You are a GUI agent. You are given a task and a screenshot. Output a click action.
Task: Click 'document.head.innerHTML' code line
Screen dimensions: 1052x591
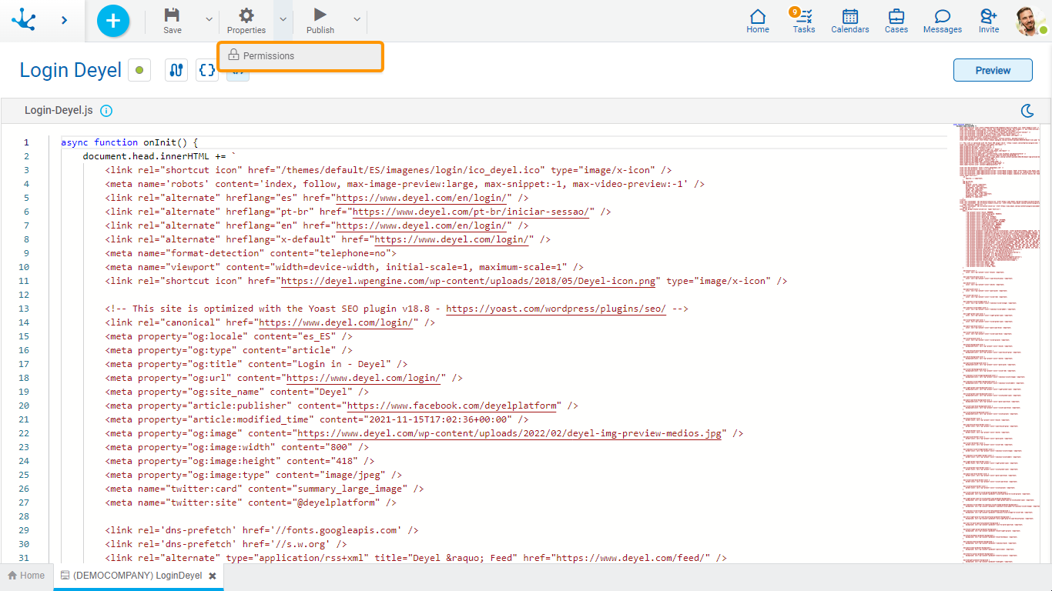coord(159,156)
